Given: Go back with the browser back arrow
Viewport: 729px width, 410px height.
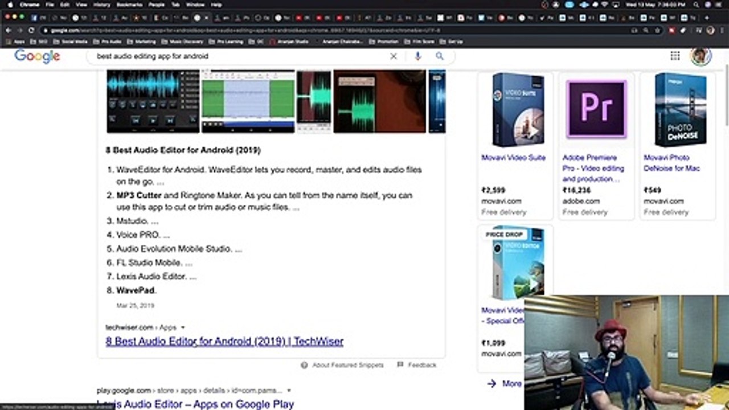Looking at the screenshot, I should pos(8,30).
